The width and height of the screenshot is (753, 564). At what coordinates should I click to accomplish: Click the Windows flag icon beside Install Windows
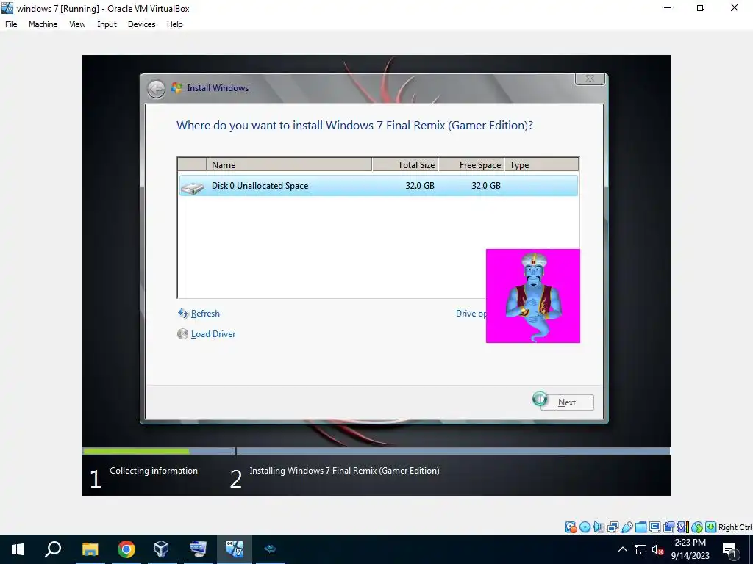176,88
